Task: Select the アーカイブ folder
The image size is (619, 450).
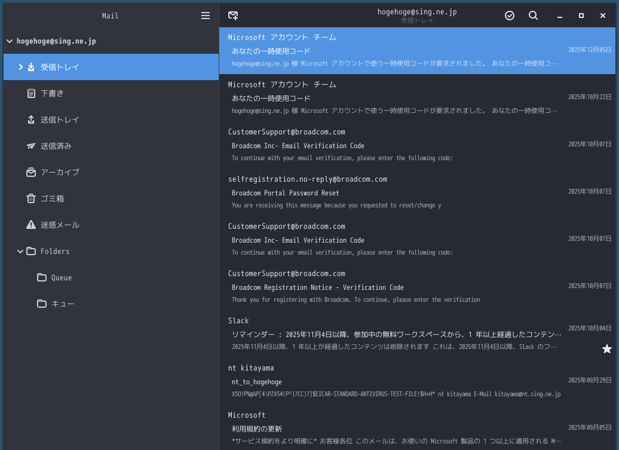Action: (111, 172)
